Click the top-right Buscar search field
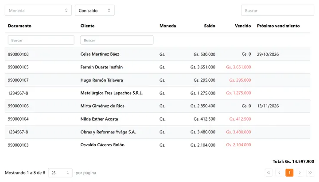Screen dimensions: 319x182 point(277,10)
